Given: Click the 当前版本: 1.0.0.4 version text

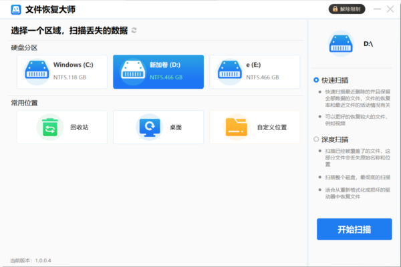Looking at the screenshot, I should tap(31, 260).
